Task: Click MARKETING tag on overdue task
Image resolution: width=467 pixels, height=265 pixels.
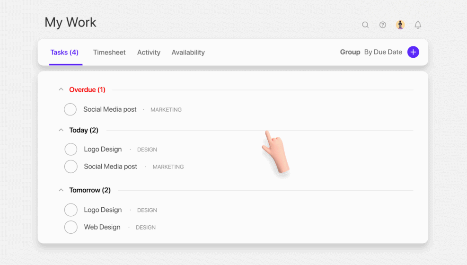Action: pyautogui.click(x=166, y=110)
